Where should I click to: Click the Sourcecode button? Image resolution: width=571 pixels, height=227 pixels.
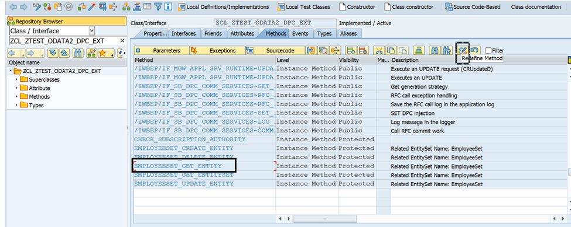coord(275,50)
